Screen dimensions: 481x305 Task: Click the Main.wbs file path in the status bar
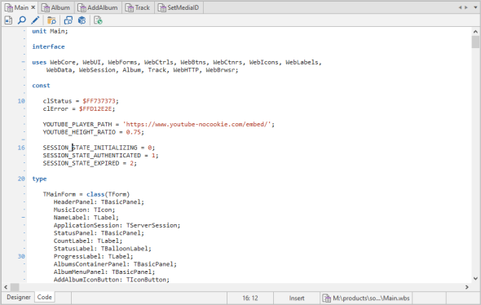coord(366,298)
